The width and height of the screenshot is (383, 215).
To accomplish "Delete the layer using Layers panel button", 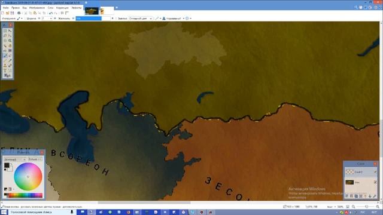I will [351, 196].
